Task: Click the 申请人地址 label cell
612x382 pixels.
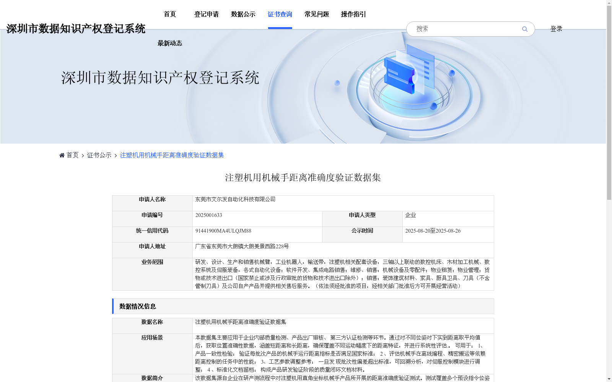Action: [x=152, y=250]
